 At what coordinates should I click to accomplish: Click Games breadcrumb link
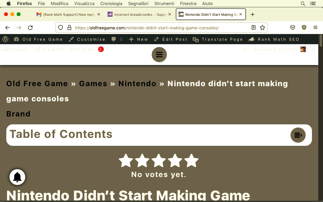[x=93, y=83]
